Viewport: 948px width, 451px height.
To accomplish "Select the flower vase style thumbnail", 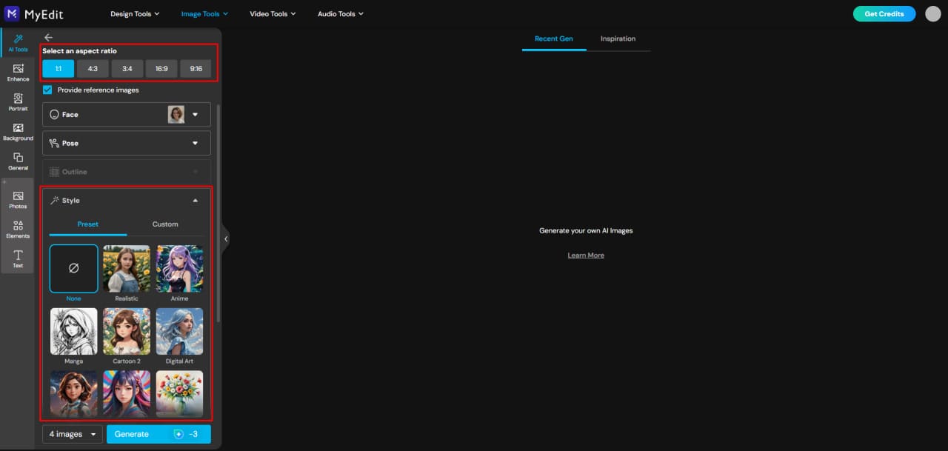I will [179, 393].
